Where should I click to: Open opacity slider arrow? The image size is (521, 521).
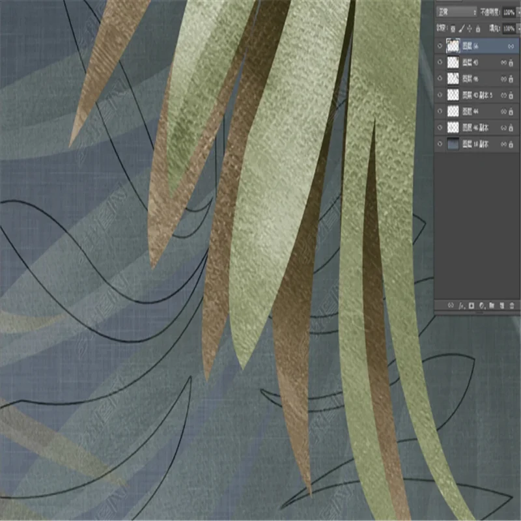[518, 12]
